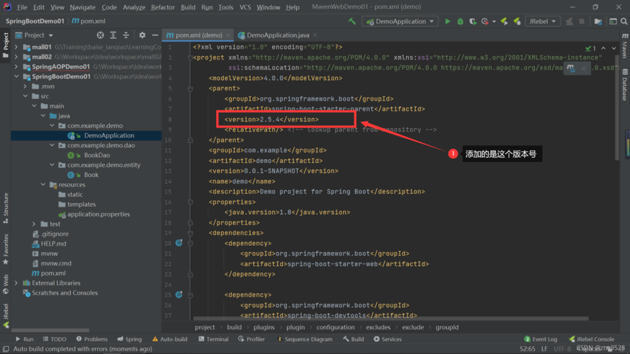Collapse the resources folder
630x354 pixels.
(43, 185)
